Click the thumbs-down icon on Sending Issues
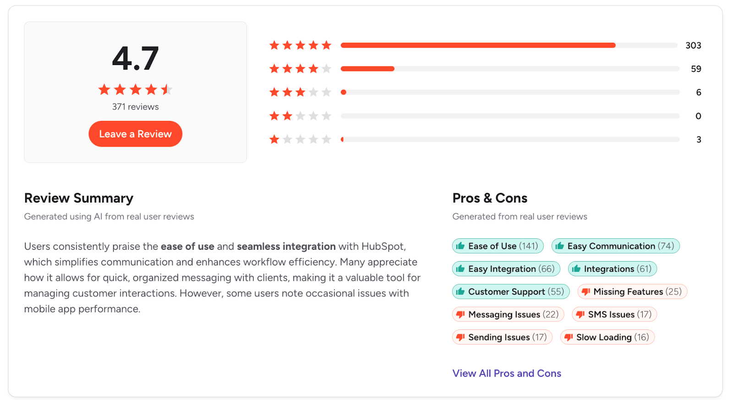Viewport: 733px width, 400px height. (x=459, y=337)
